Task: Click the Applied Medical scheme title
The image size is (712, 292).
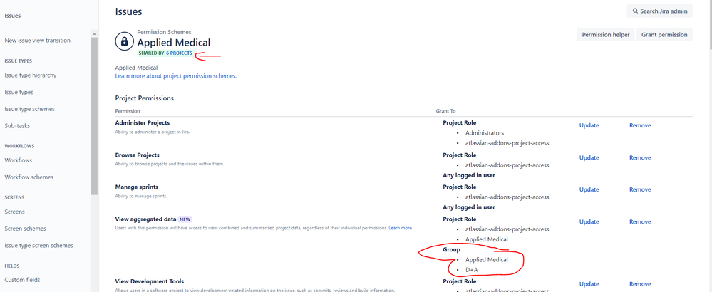Action: (174, 43)
